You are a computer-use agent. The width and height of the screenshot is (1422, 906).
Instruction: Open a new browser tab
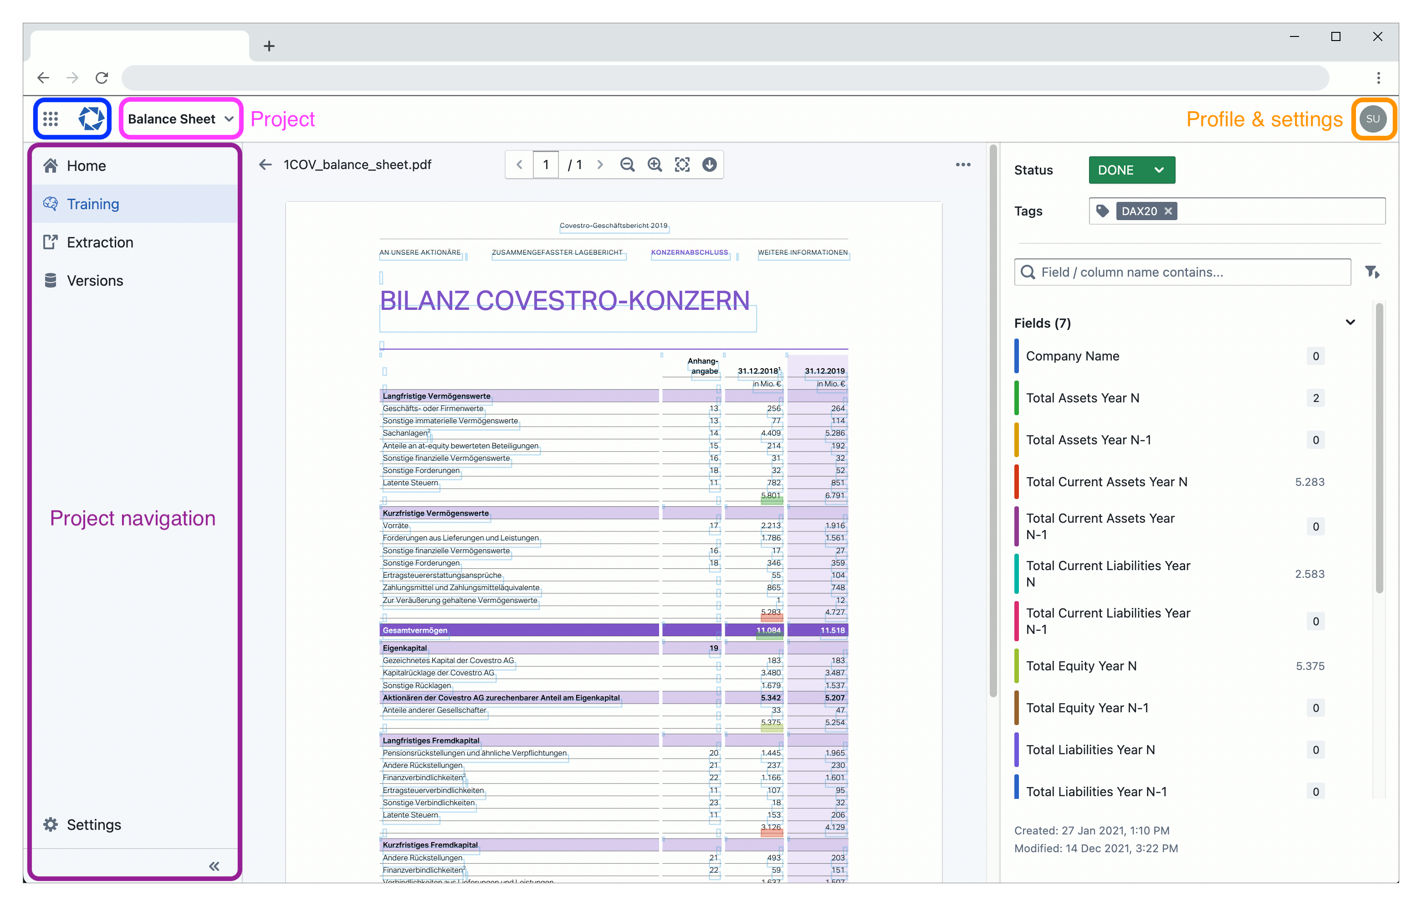tap(269, 46)
